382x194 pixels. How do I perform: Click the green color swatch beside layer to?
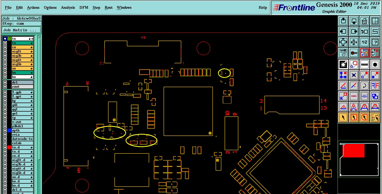tap(9, 39)
